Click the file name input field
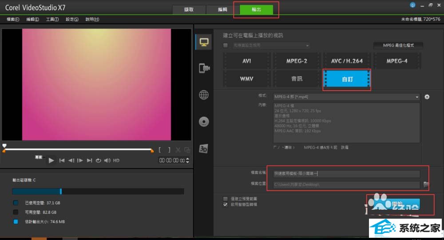444x240 pixels. click(346, 174)
